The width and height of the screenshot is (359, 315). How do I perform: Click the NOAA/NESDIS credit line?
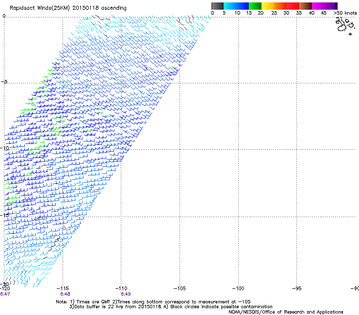[286, 312]
